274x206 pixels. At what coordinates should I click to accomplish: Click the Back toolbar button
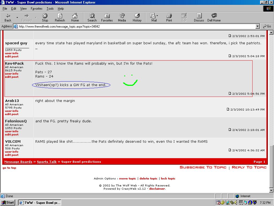[x=8, y=17]
